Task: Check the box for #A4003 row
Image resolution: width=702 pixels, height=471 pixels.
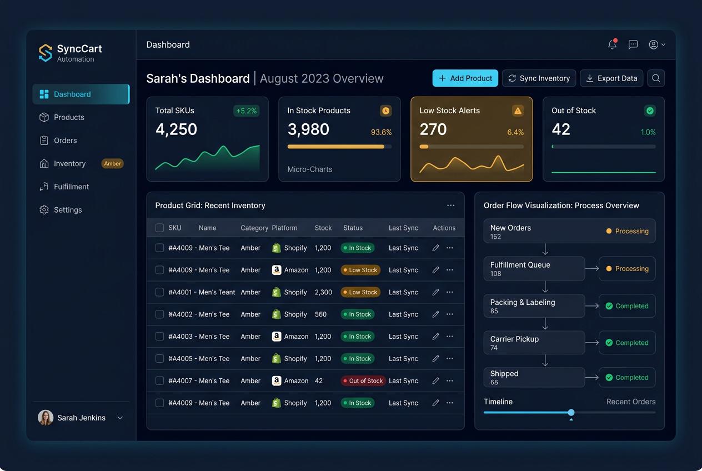Action: (159, 337)
